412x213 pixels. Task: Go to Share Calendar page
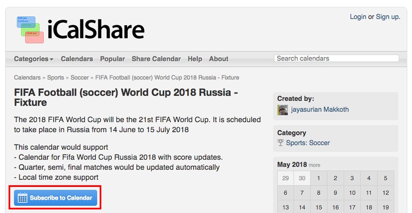pos(156,59)
